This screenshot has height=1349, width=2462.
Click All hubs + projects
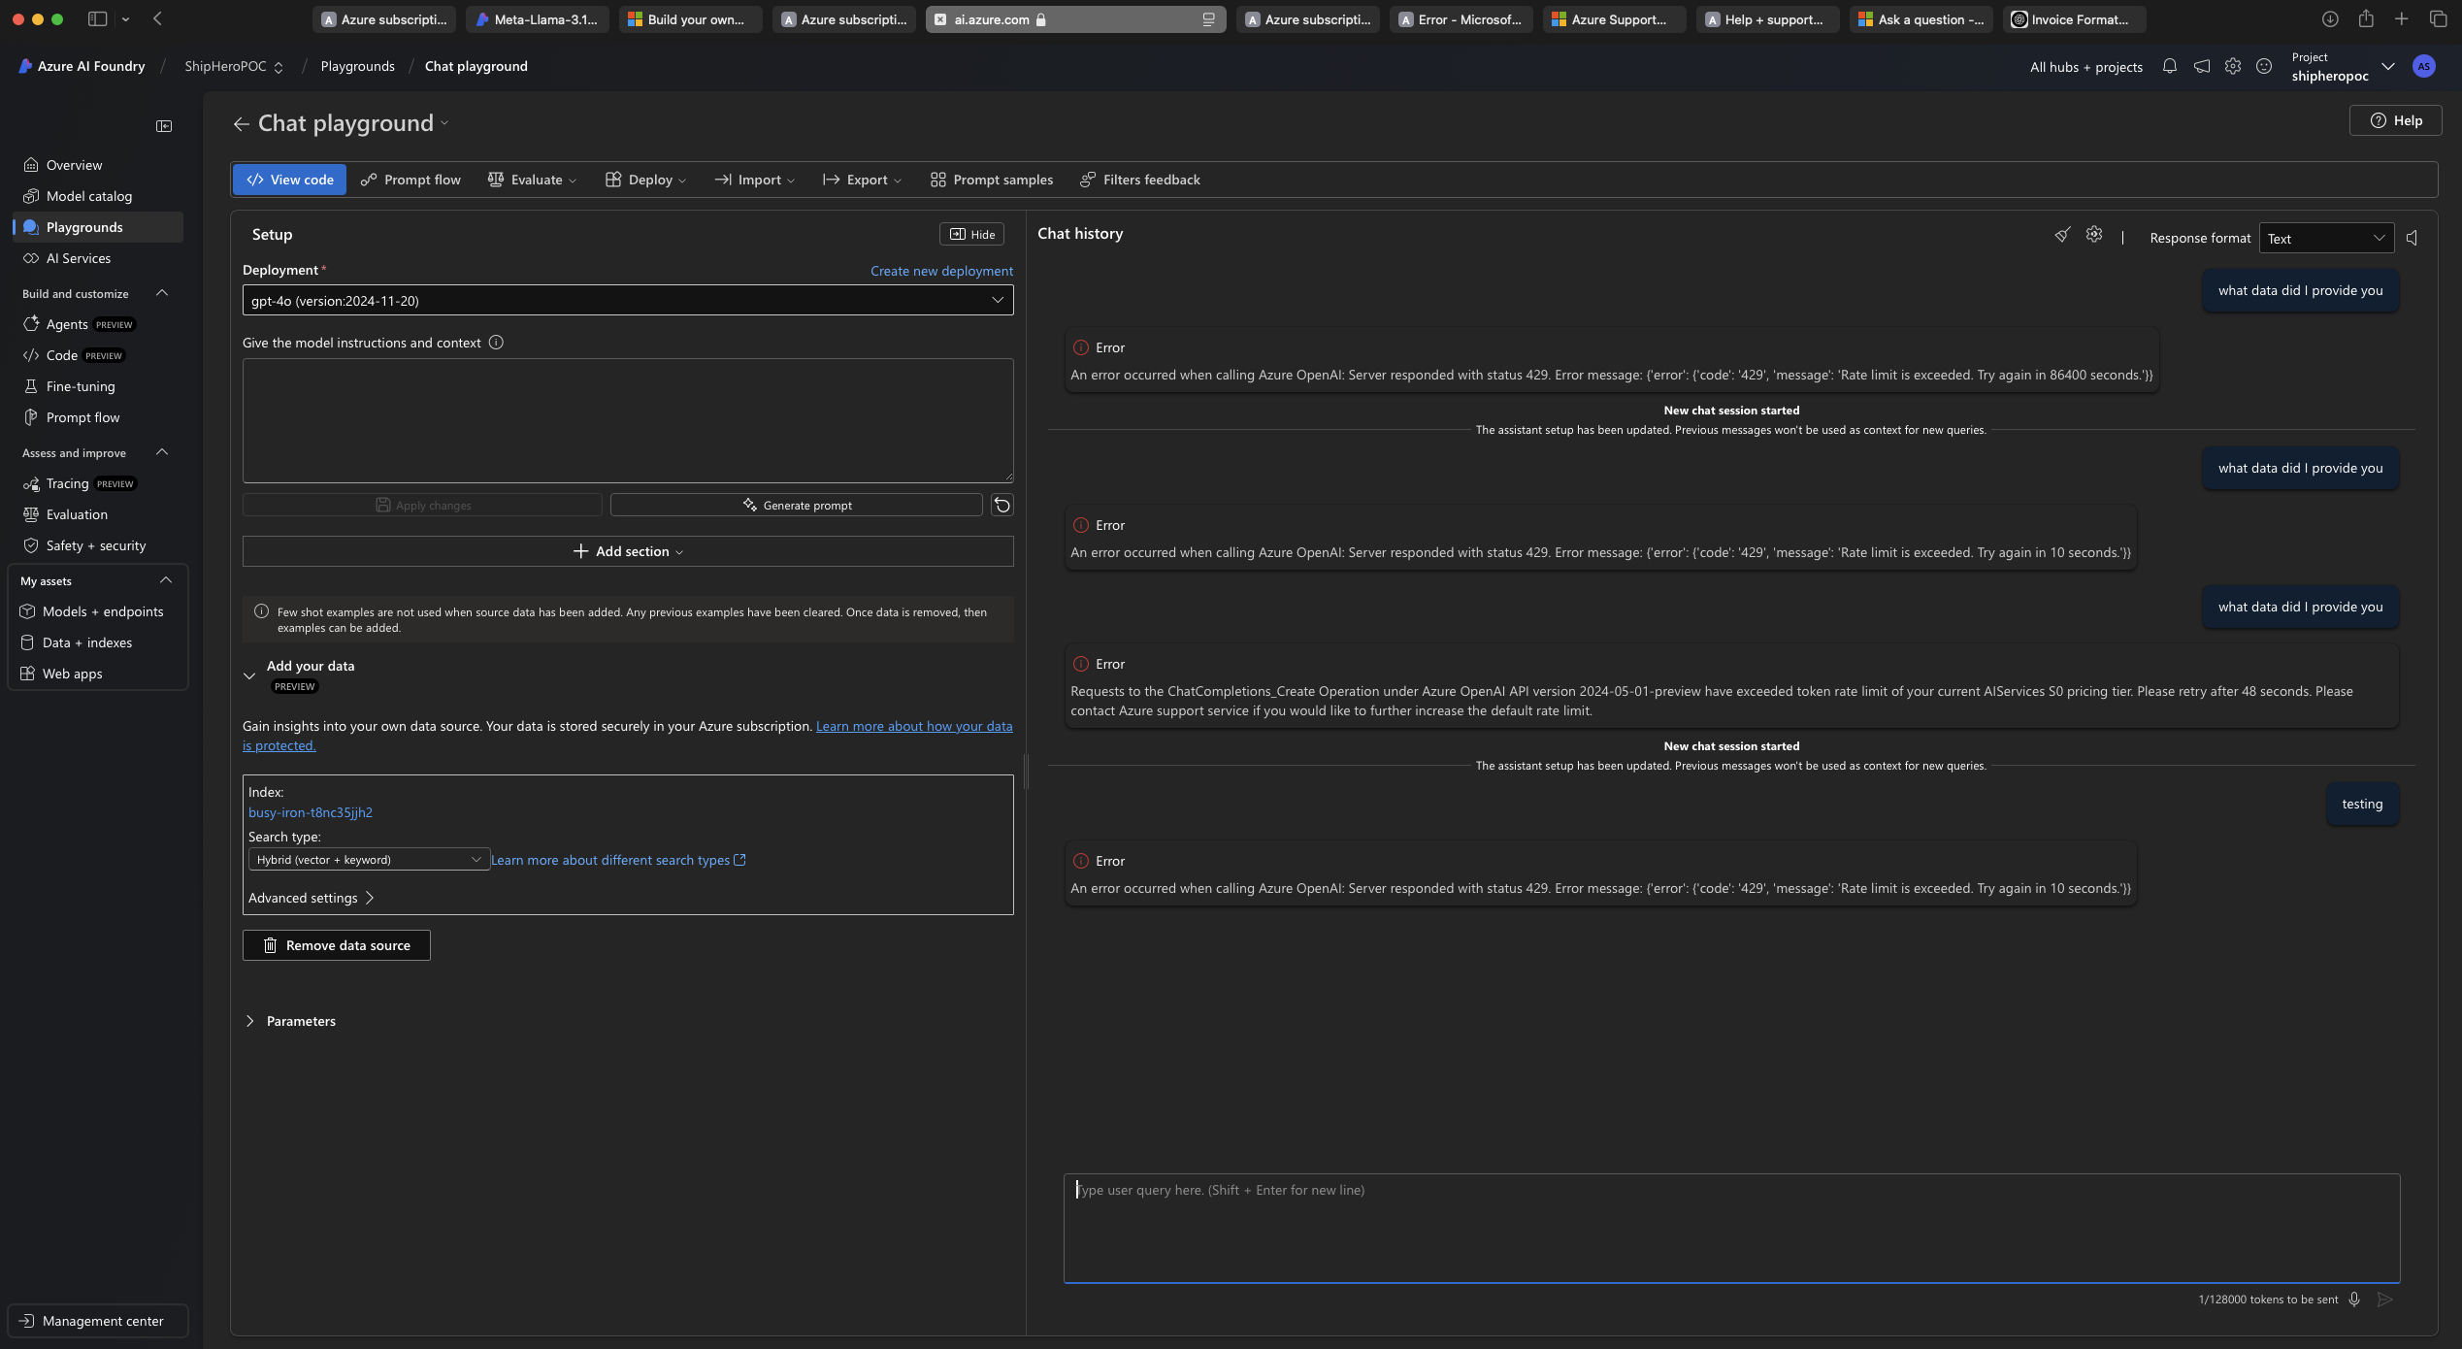(x=2085, y=67)
